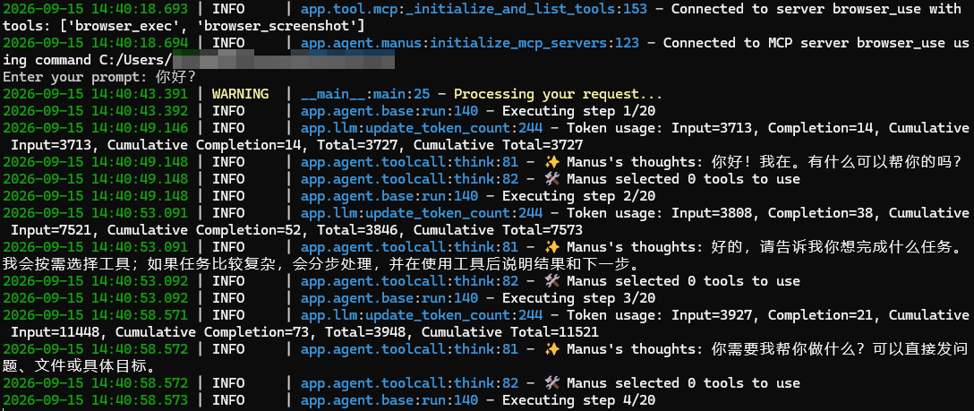Click timestamp "2026-09-15 14:40:58.573"

[x=95, y=400]
